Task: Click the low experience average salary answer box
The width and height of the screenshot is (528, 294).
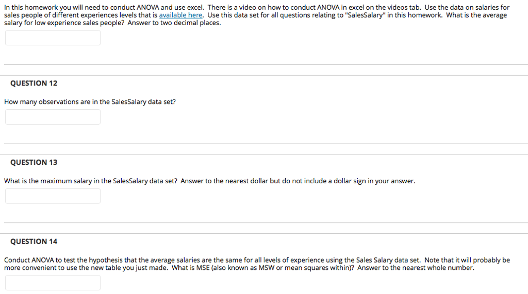Action: (x=53, y=38)
